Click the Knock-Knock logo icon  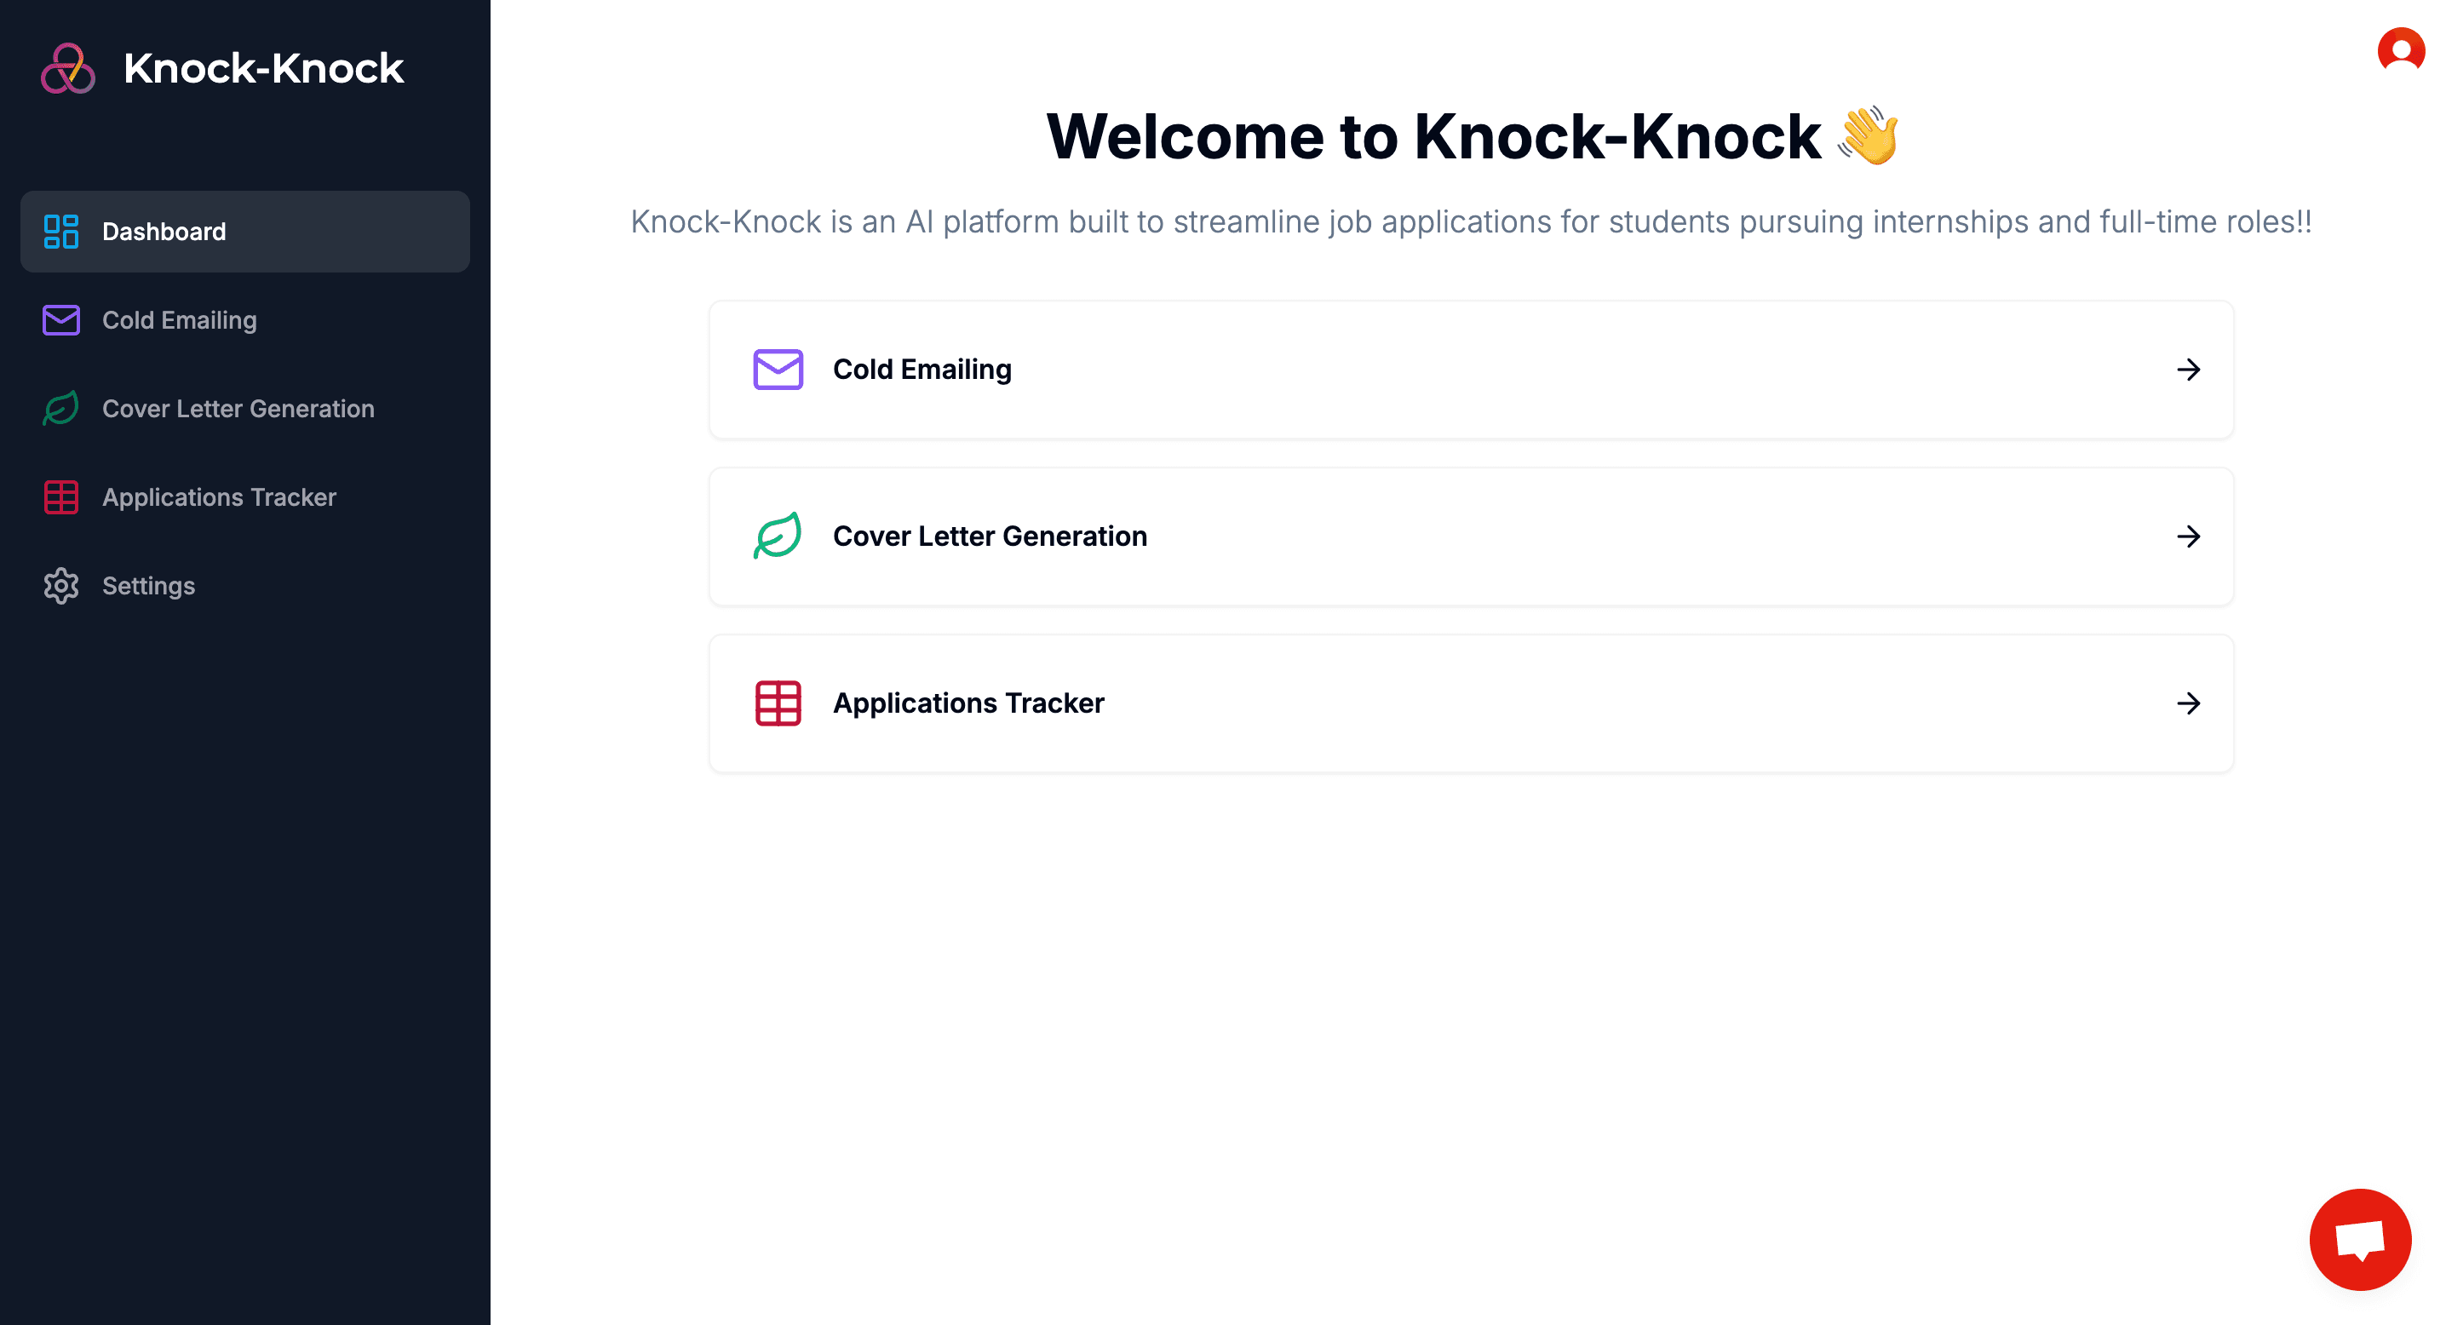coord(68,68)
